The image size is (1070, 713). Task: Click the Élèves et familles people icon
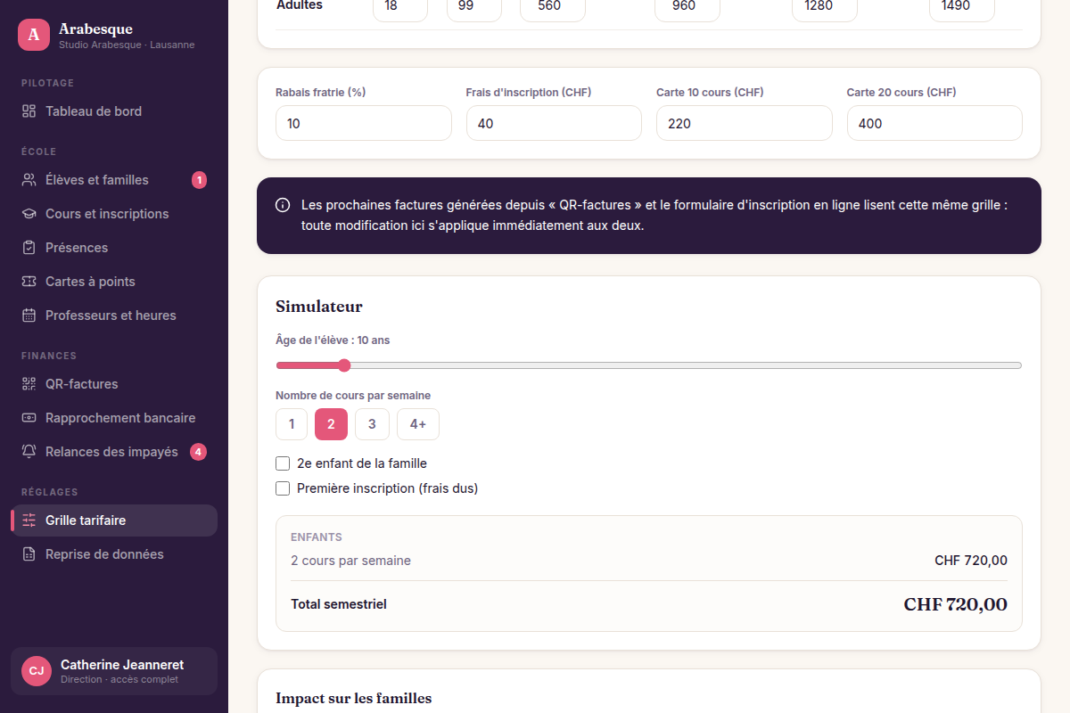[x=29, y=180]
